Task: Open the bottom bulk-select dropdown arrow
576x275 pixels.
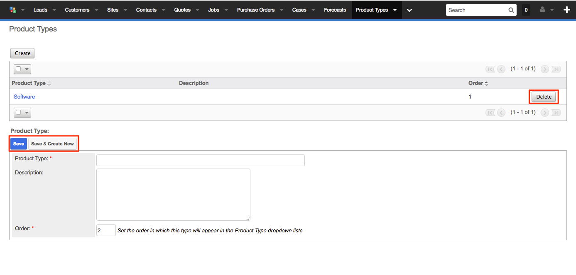Action: [27, 113]
